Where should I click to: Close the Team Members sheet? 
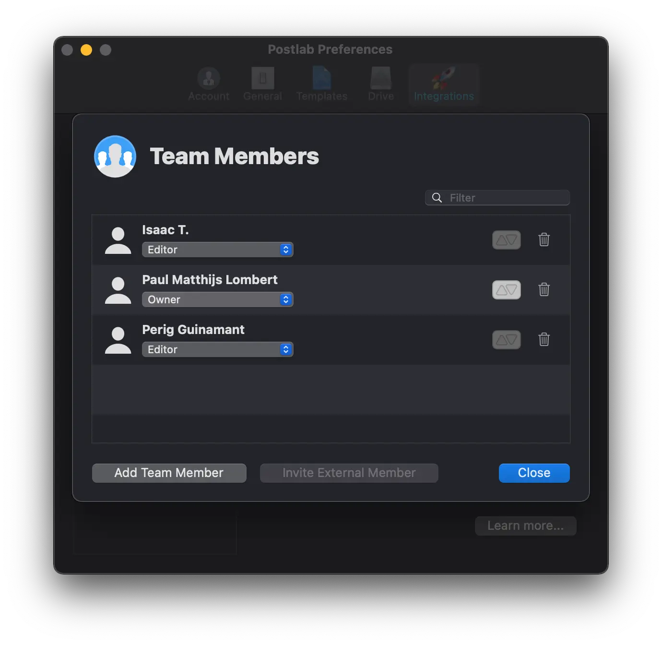tap(534, 473)
